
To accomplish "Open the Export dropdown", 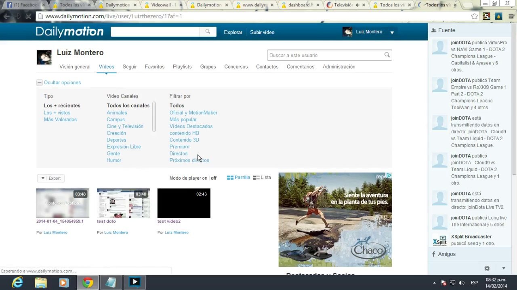I will 50,178.
